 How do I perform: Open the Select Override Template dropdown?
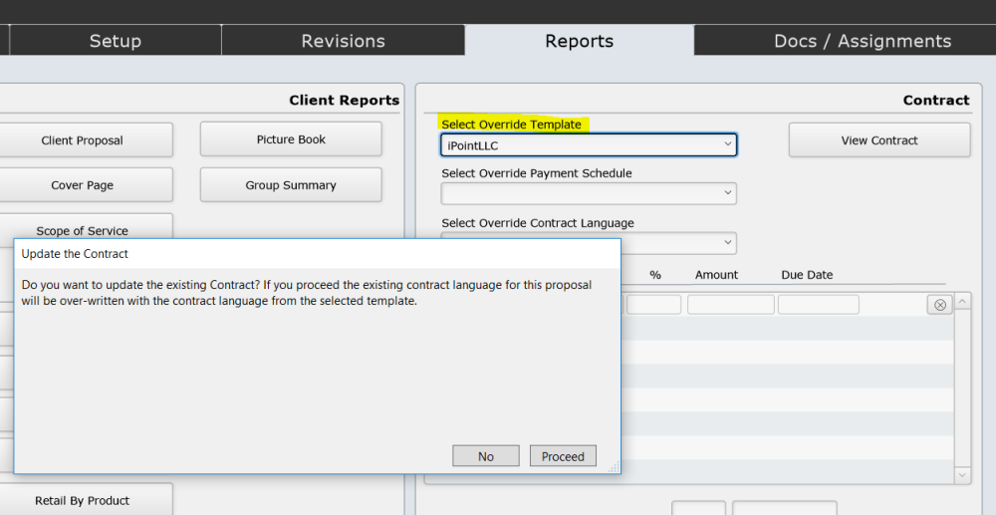589,144
